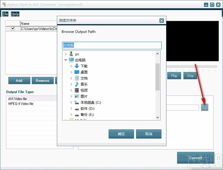The image size is (223, 170).
Task: Expand the 视频 folder node
Action: tap(71, 90)
